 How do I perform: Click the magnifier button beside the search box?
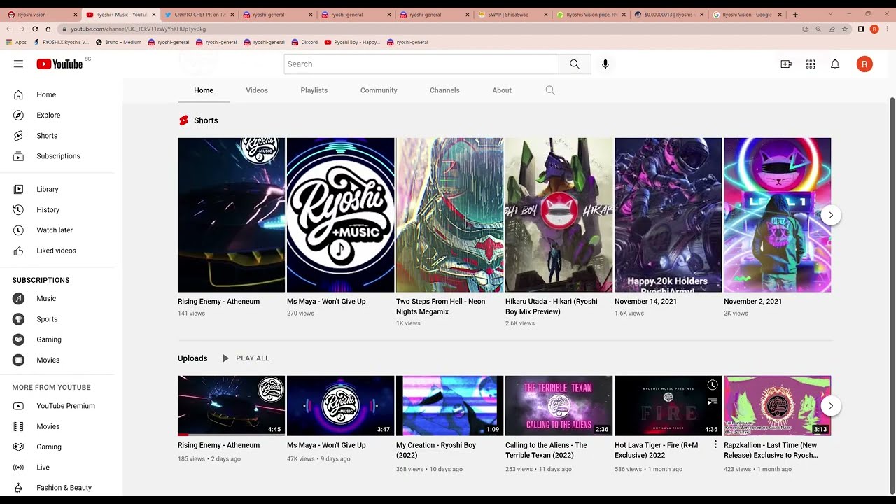(575, 64)
